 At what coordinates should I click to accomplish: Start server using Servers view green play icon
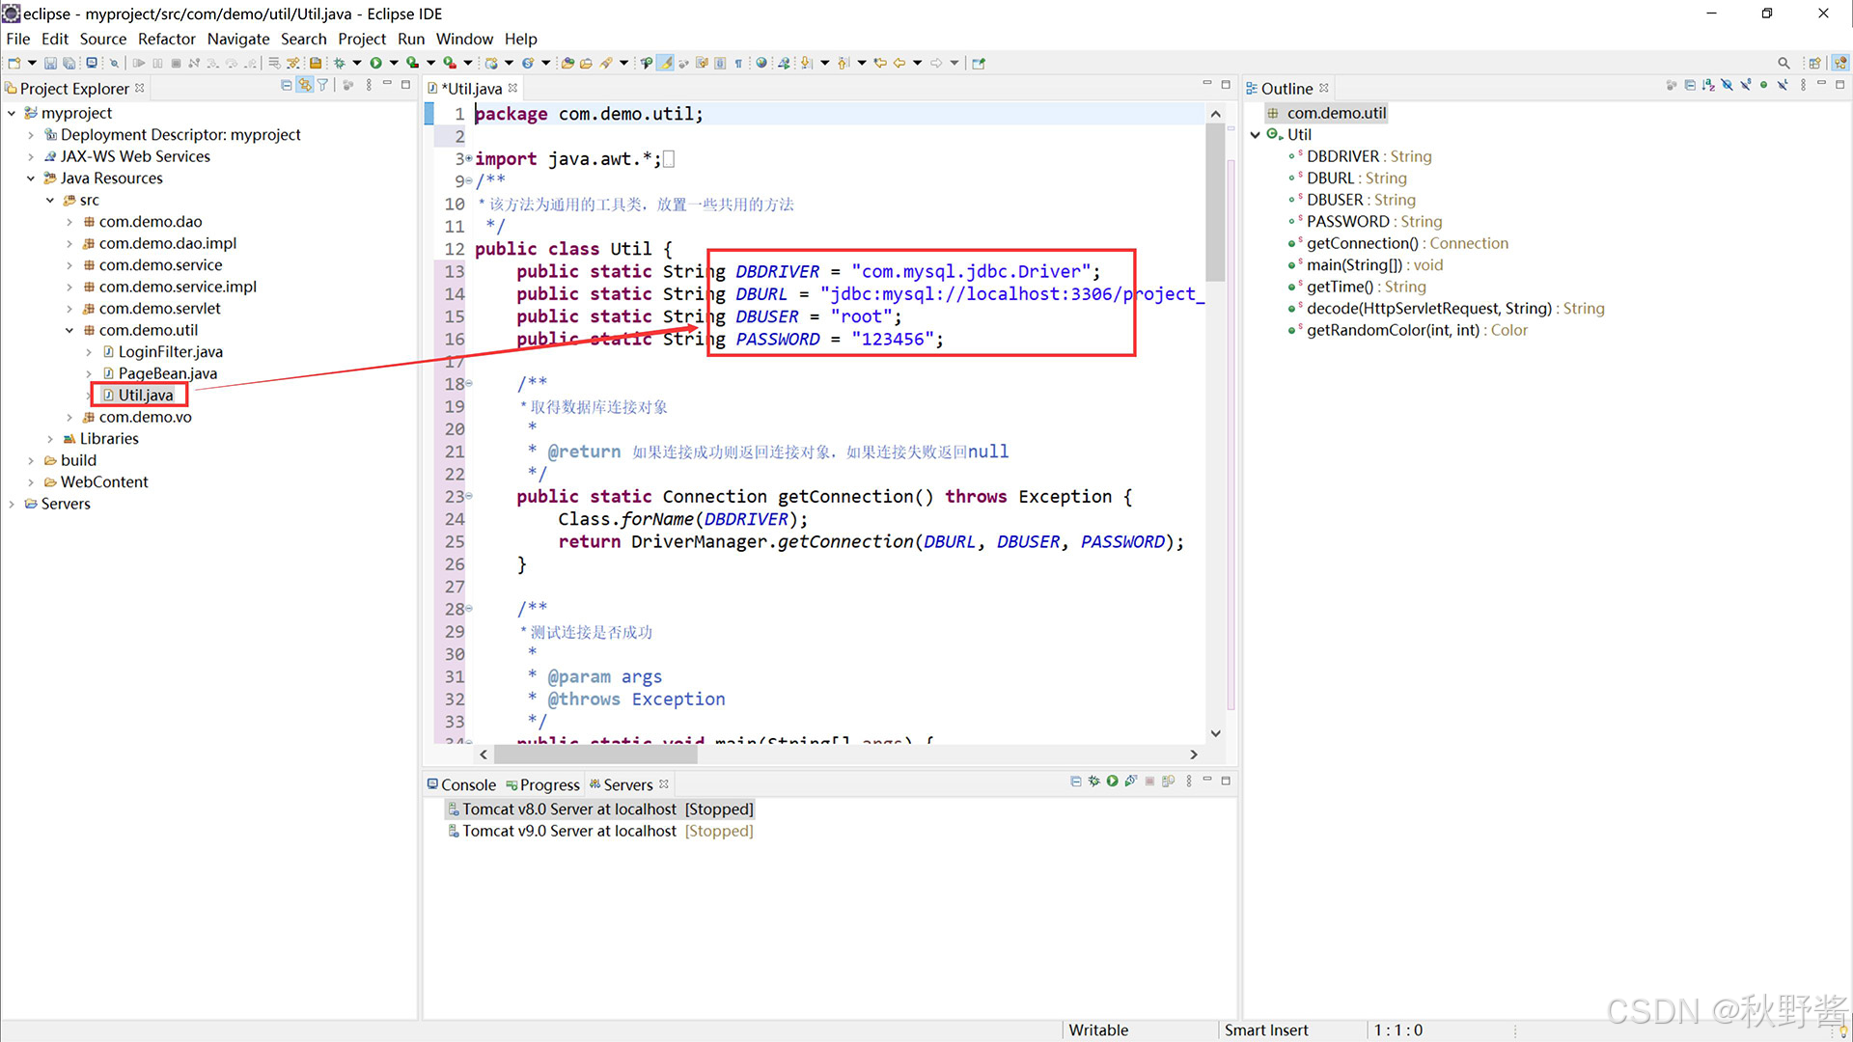[x=1112, y=781]
